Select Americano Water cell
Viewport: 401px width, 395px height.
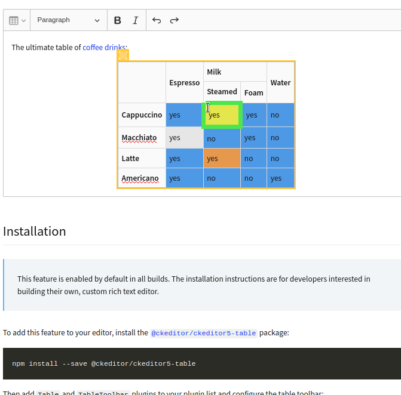(x=281, y=178)
